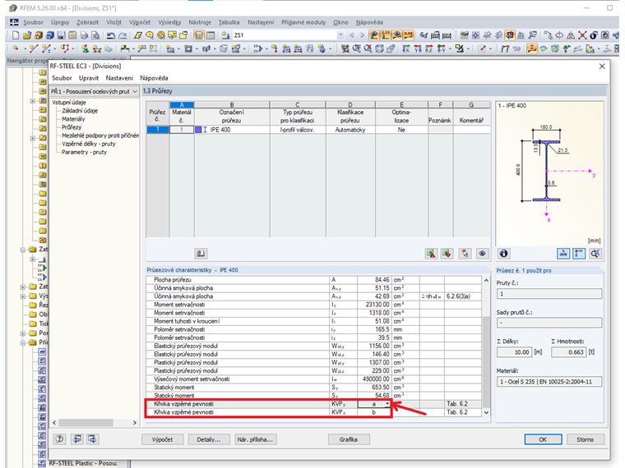Open Soubor menu in RF-STEEL EC3 dialog
625x468 pixels.
62,78
